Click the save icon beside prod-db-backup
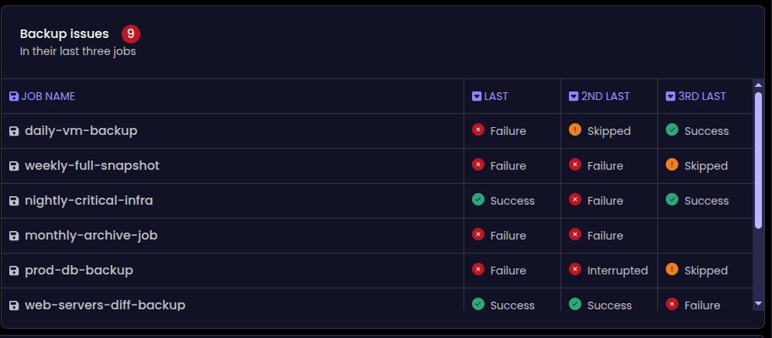 pos(14,271)
